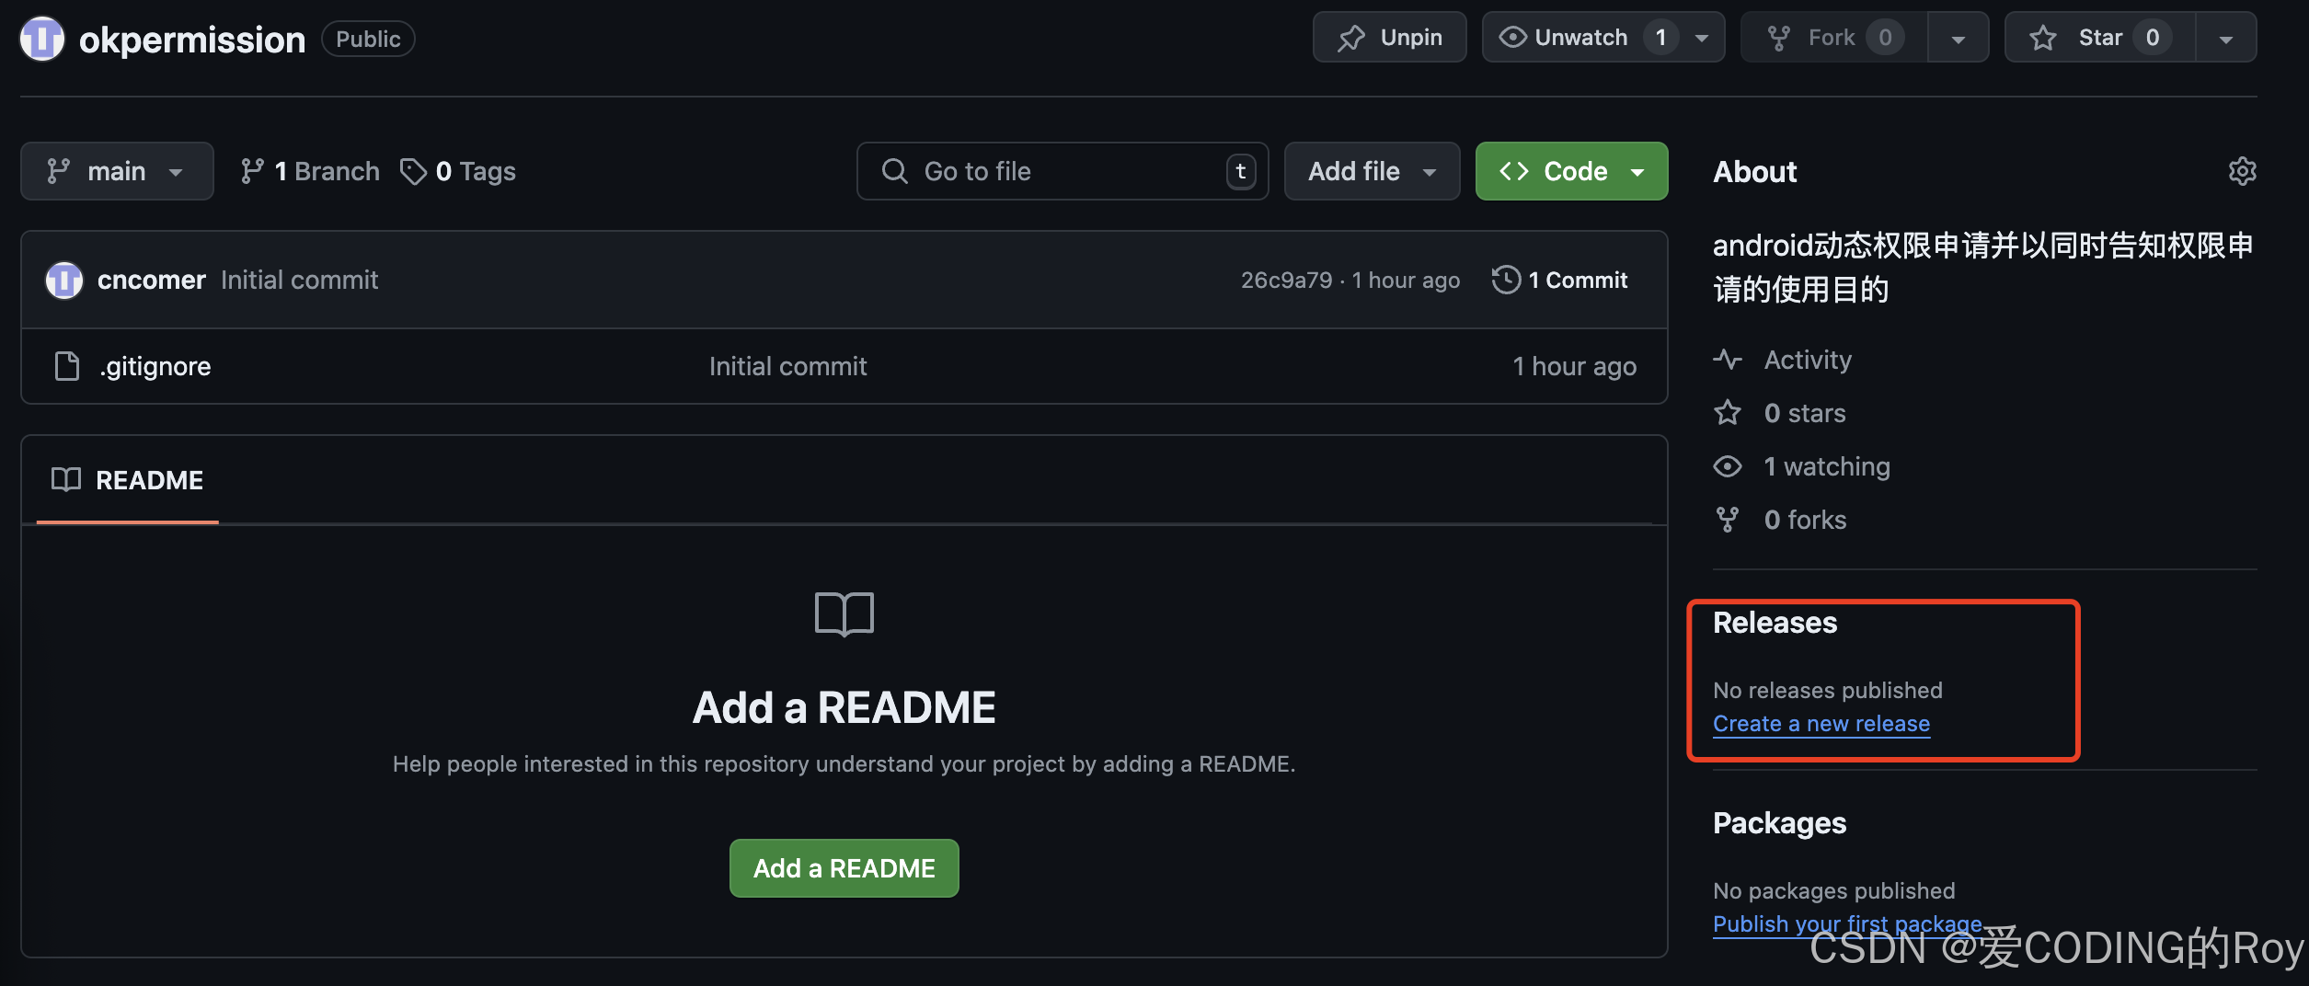
Task: Open the Star lists dropdown arrow
Action: [2226, 38]
